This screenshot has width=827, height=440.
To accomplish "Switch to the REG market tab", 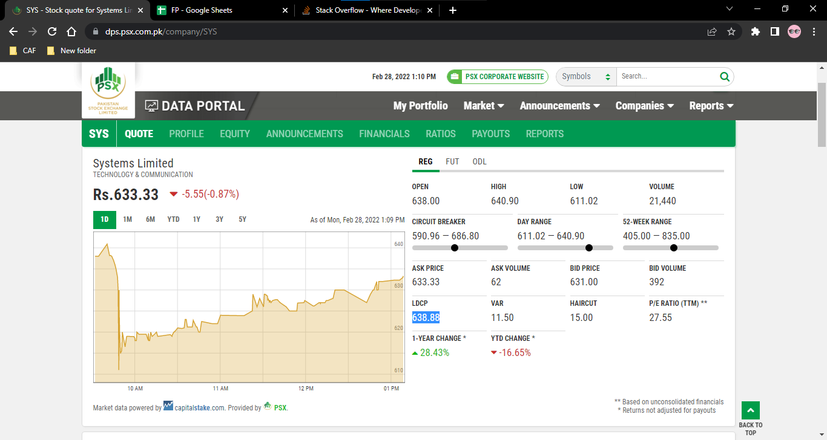I will [x=426, y=161].
